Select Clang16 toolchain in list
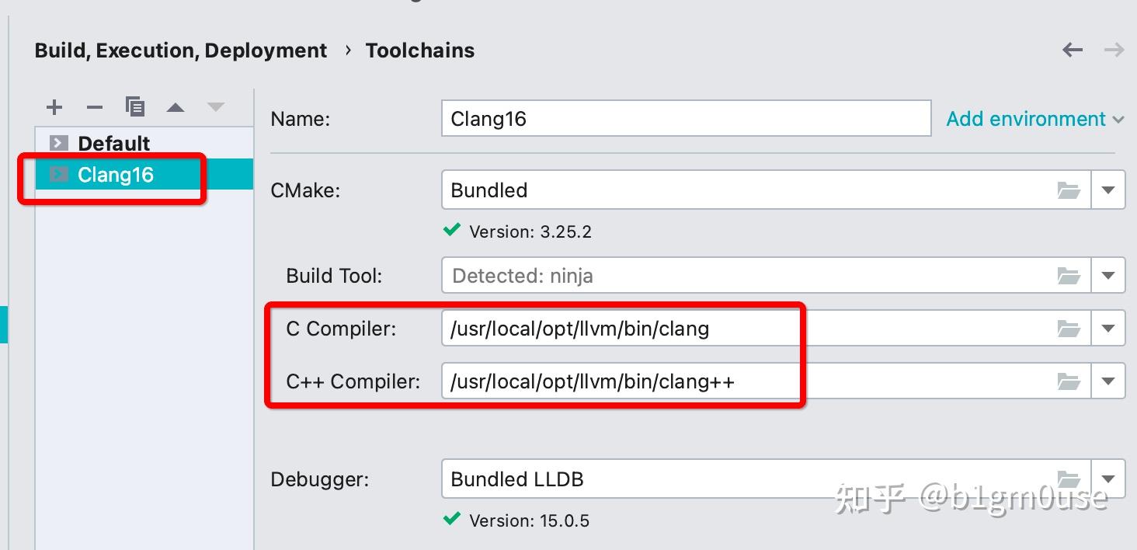 coord(116,175)
